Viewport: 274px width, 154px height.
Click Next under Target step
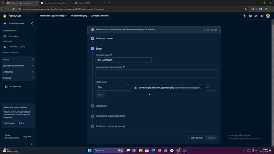(100, 95)
